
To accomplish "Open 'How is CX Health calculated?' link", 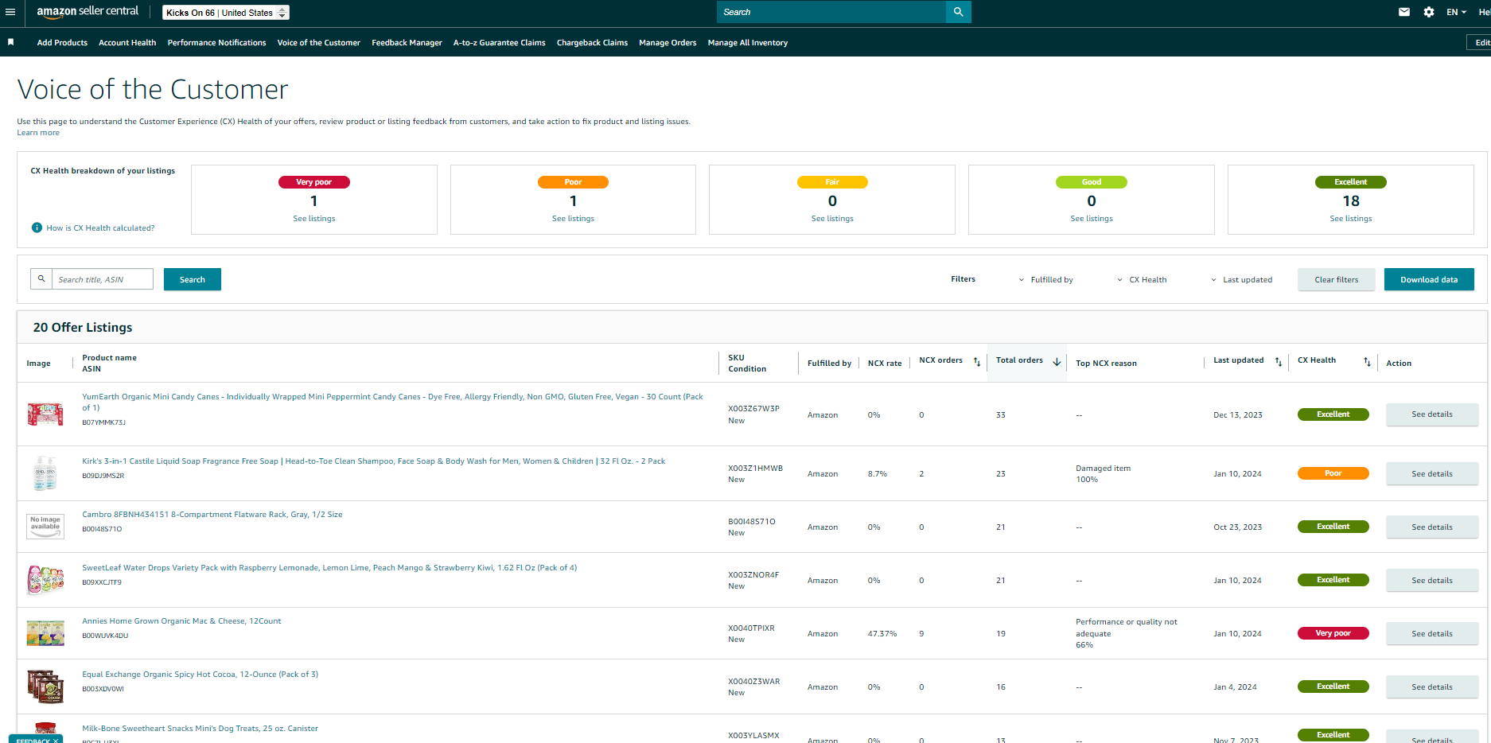I will (x=100, y=228).
